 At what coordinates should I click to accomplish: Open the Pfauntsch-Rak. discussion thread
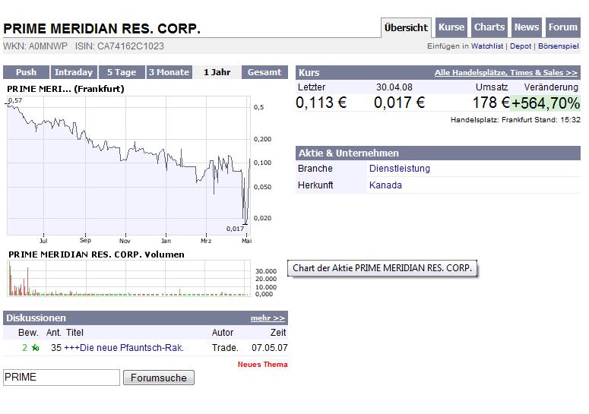tap(124, 348)
